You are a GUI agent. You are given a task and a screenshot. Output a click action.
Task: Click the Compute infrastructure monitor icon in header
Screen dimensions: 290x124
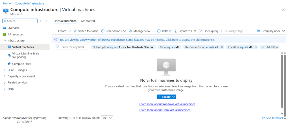6,11
